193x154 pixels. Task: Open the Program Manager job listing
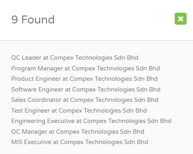click(x=85, y=68)
